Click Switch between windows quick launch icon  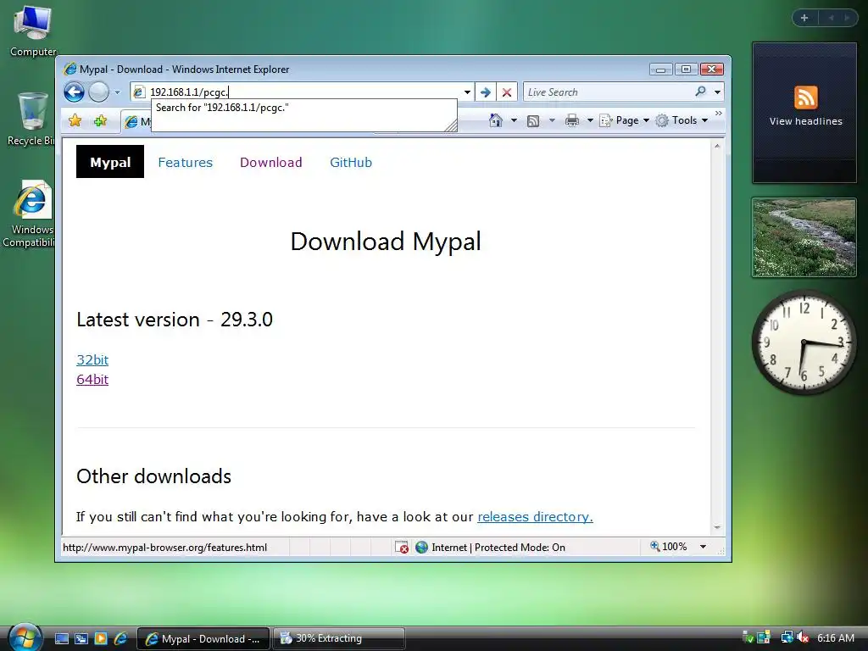[81, 639]
